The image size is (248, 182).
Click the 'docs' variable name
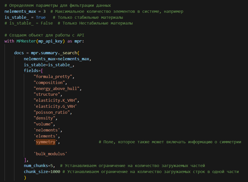[19, 53]
